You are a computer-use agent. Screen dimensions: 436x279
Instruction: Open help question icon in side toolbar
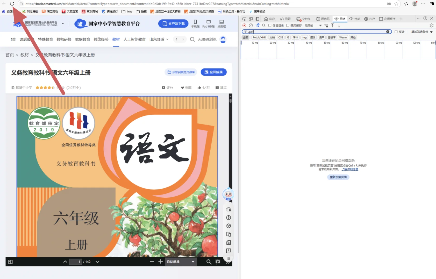pos(228,218)
